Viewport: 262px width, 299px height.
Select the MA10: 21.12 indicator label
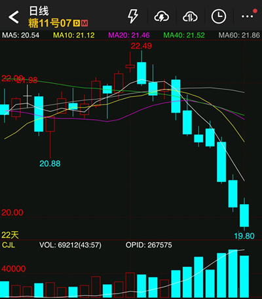tap(74, 35)
